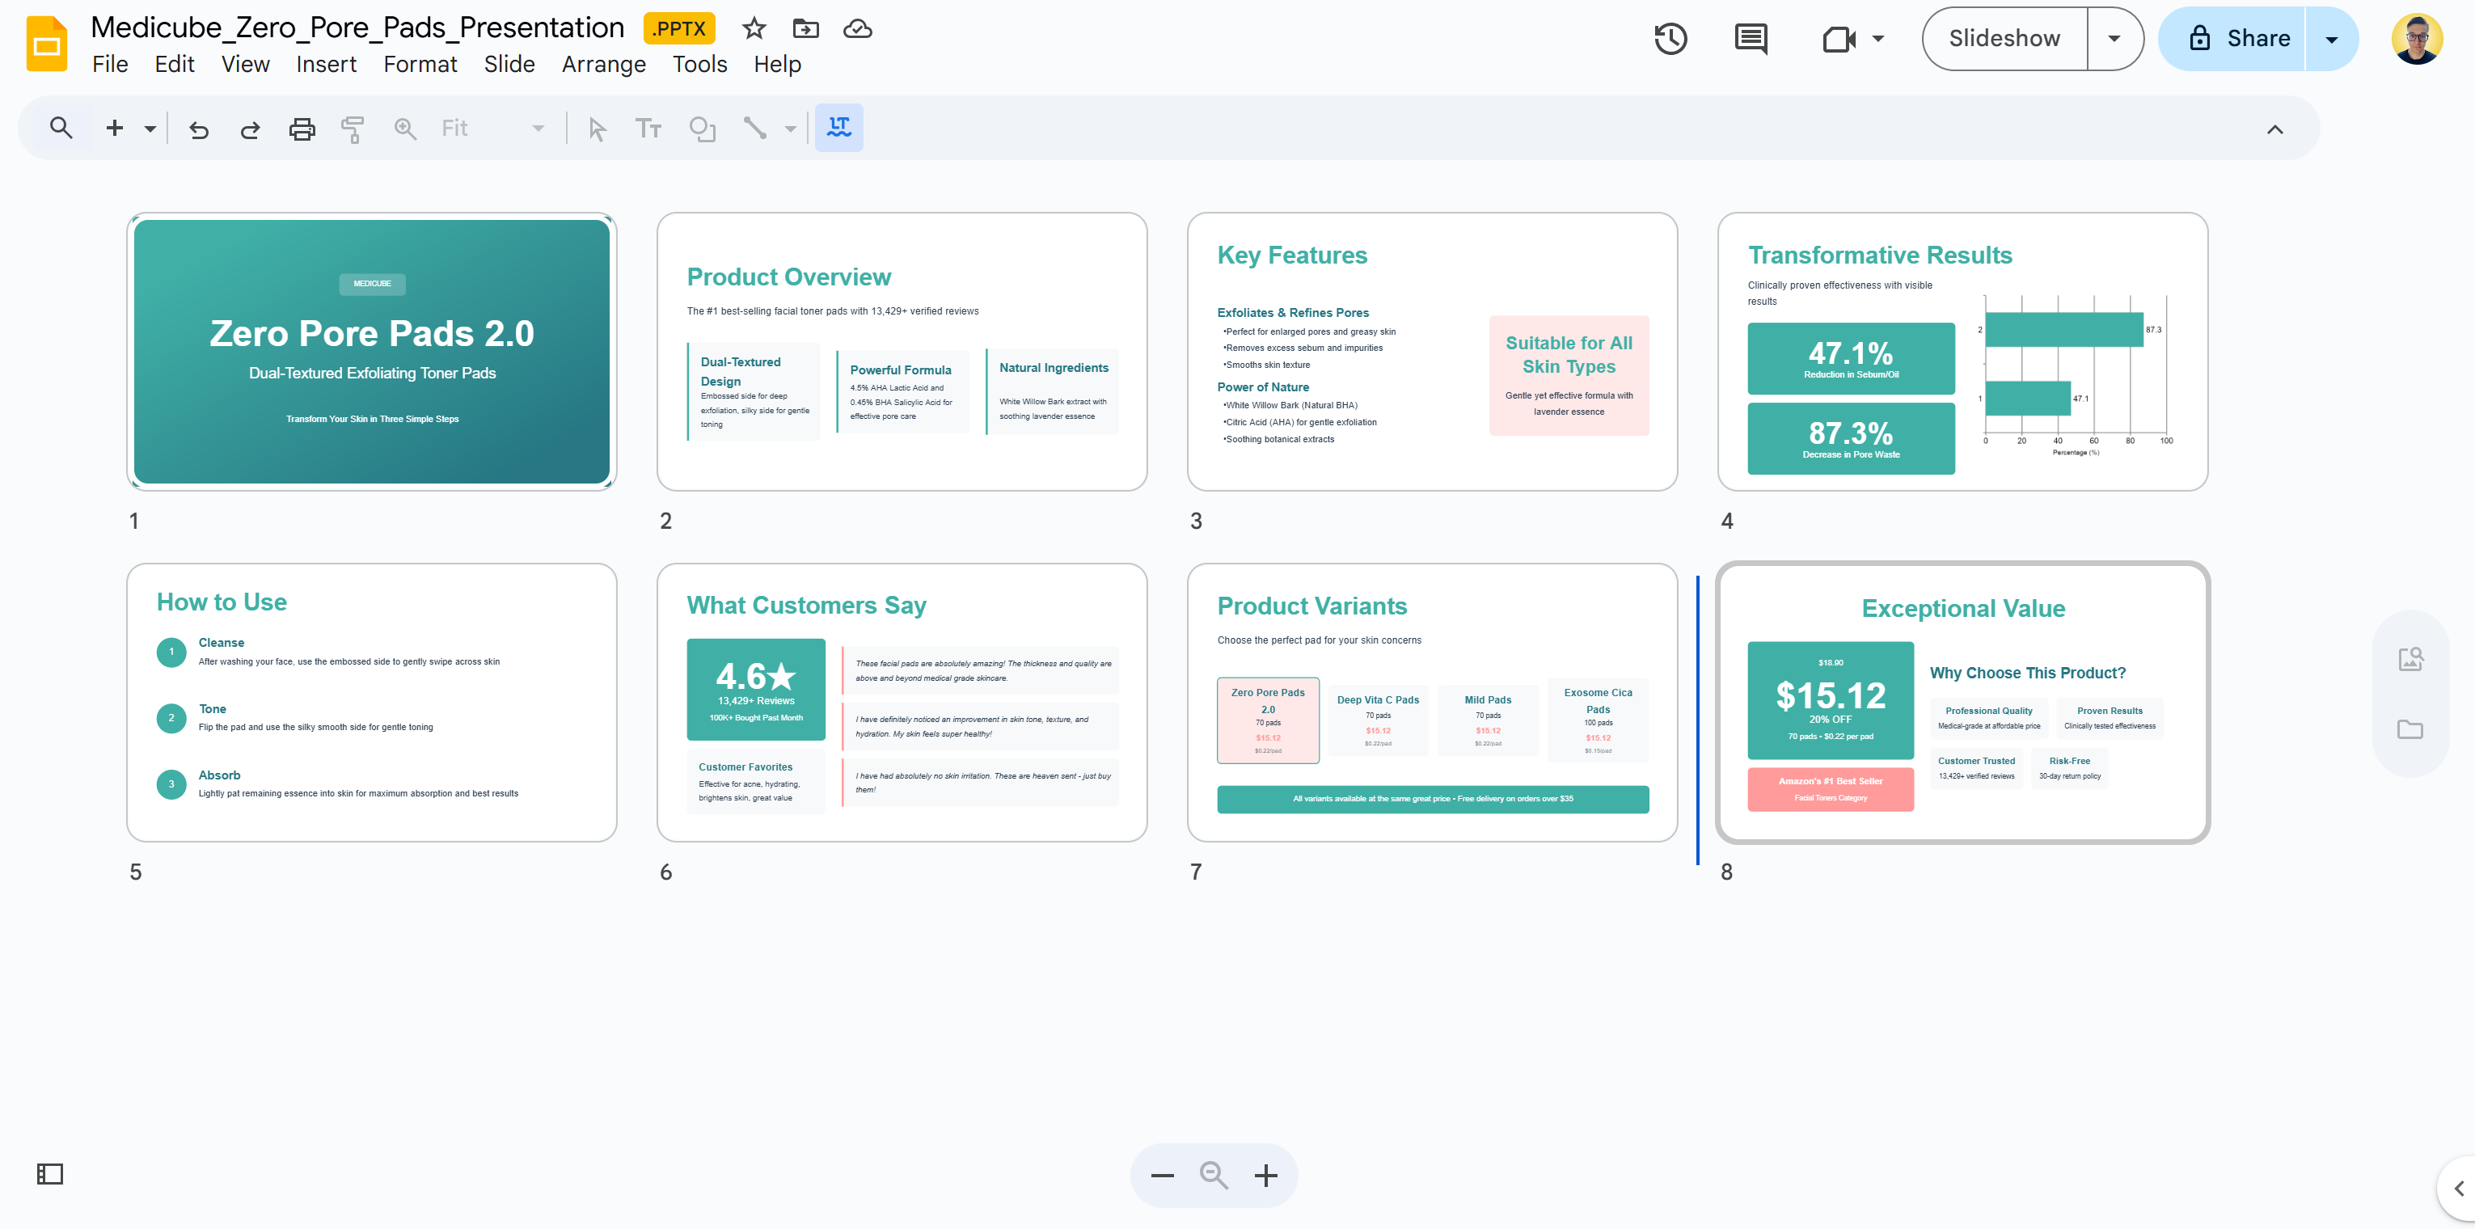Toggle the filmstrip panel icon

point(50,1173)
